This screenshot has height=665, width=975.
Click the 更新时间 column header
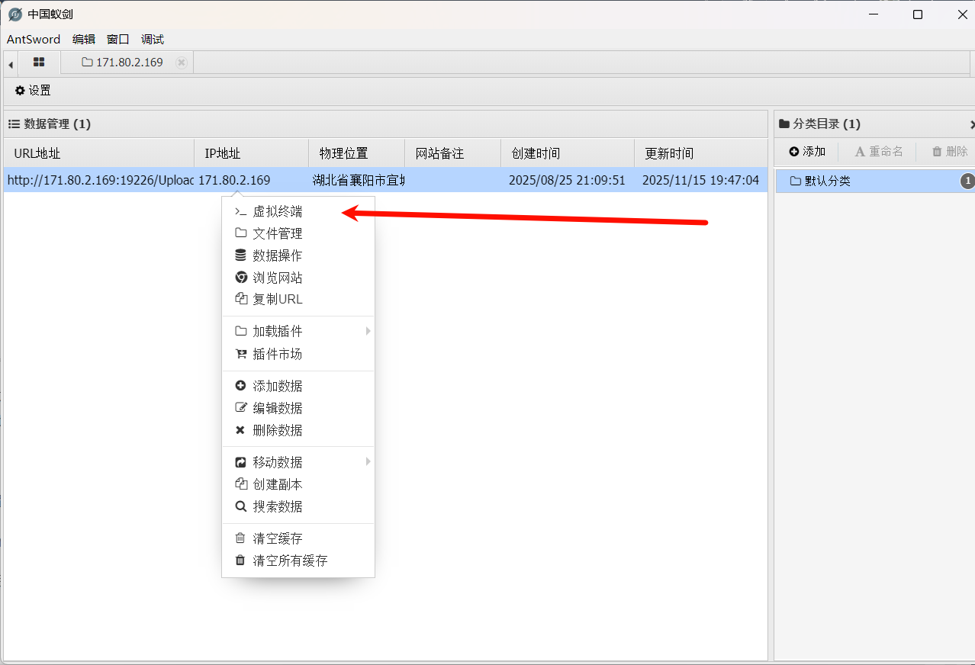point(700,153)
